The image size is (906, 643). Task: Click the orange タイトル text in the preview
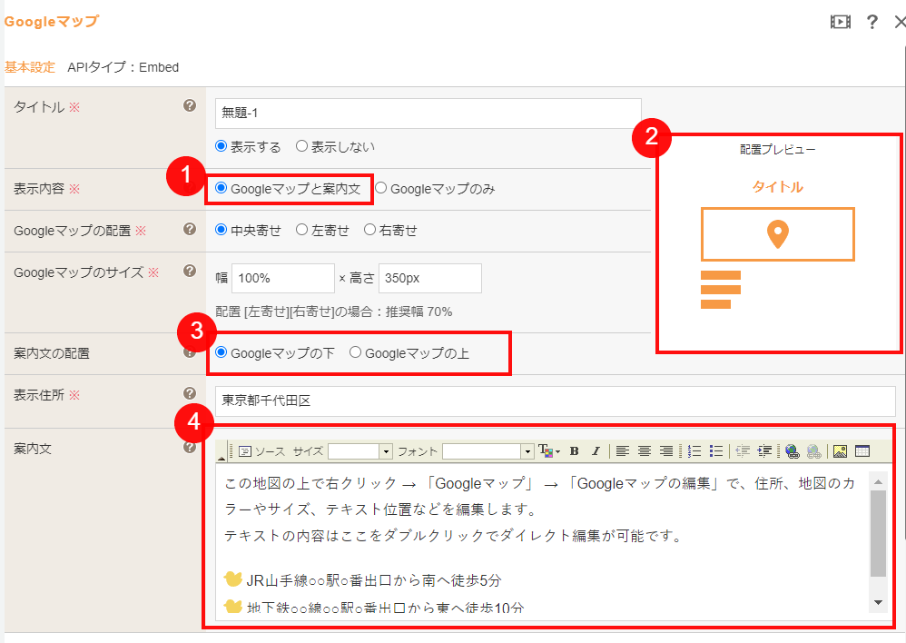[x=778, y=187]
